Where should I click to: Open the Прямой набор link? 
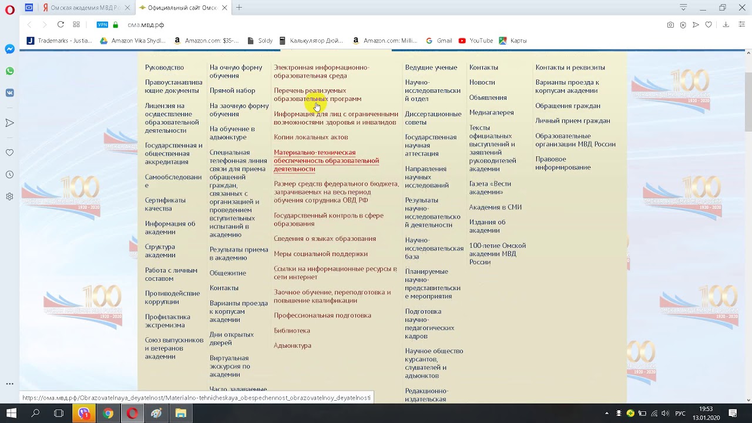(233, 91)
